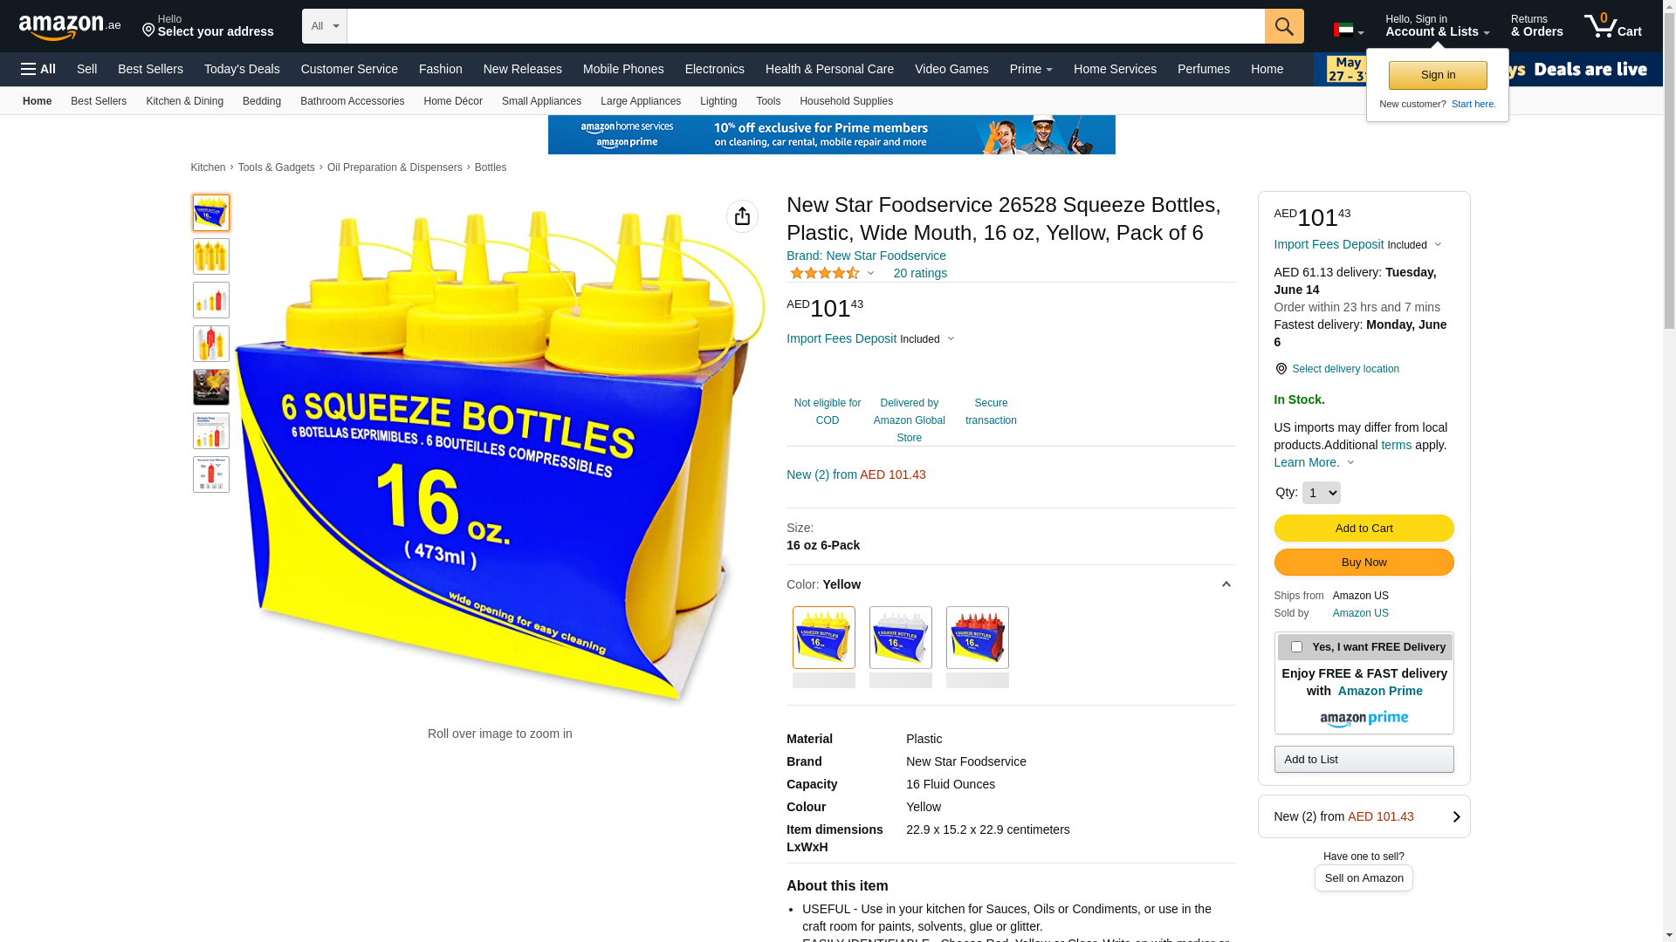Screen dimensions: 1676x942
Task: Open Today's Deals in navigation bar
Action: pyautogui.click(x=242, y=69)
